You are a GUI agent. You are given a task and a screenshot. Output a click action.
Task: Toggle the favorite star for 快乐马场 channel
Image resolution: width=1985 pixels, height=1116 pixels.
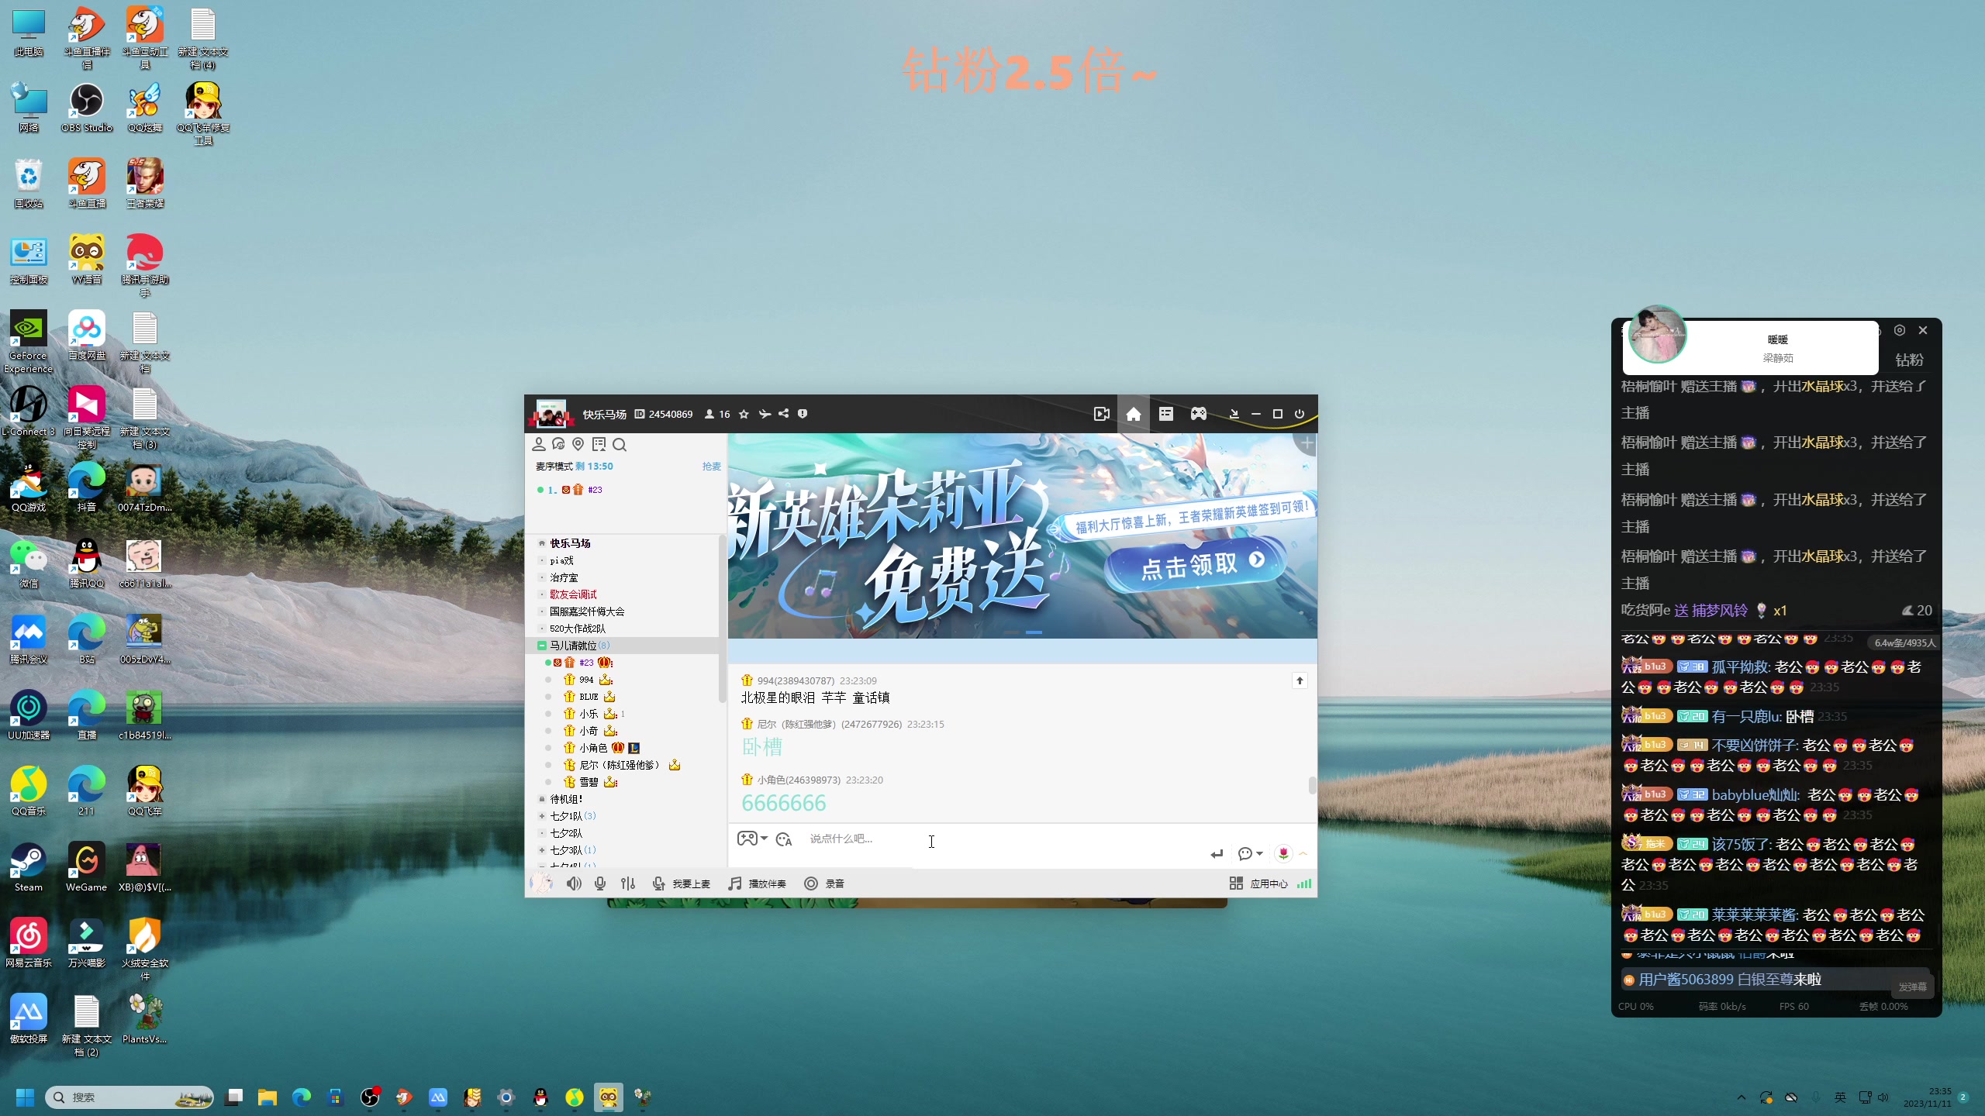(743, 414)
